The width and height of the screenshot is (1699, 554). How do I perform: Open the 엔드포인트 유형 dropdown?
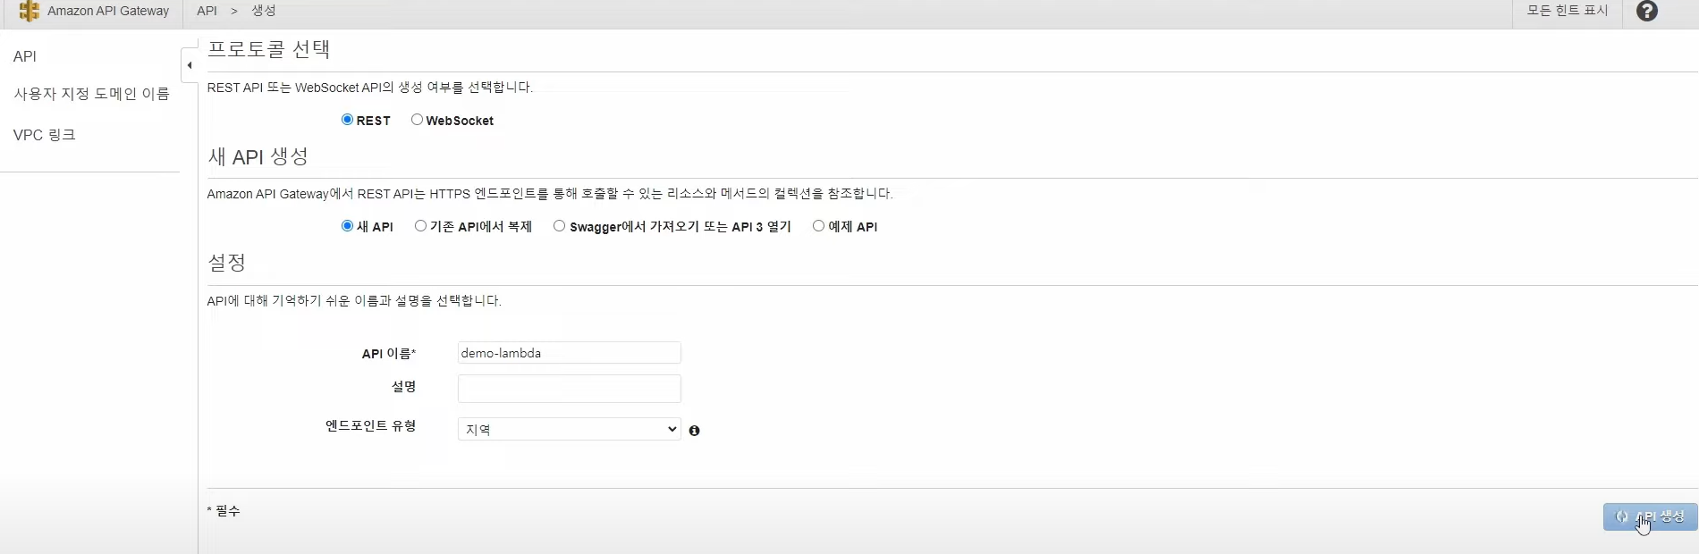pos(570,430)
